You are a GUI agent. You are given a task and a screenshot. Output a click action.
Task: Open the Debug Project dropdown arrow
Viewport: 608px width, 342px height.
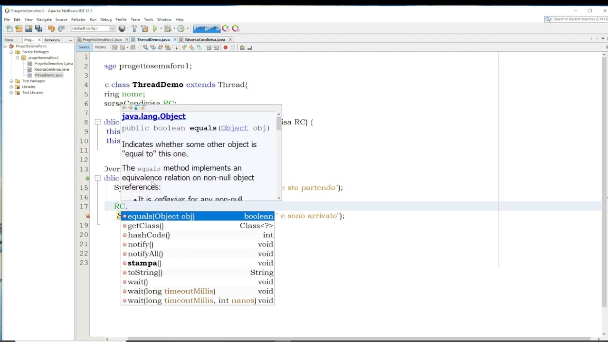[x=174, y=28]
